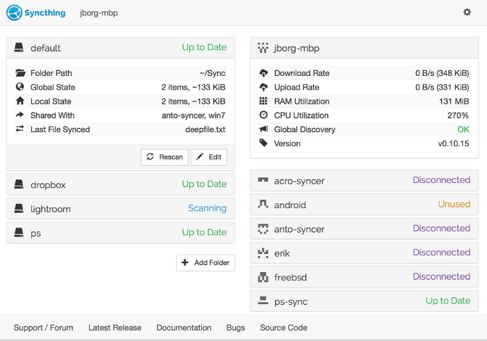Screen dimensions: 487x341
Task: Click the drive icon beside dropbox folder
Action: (19, 184)
